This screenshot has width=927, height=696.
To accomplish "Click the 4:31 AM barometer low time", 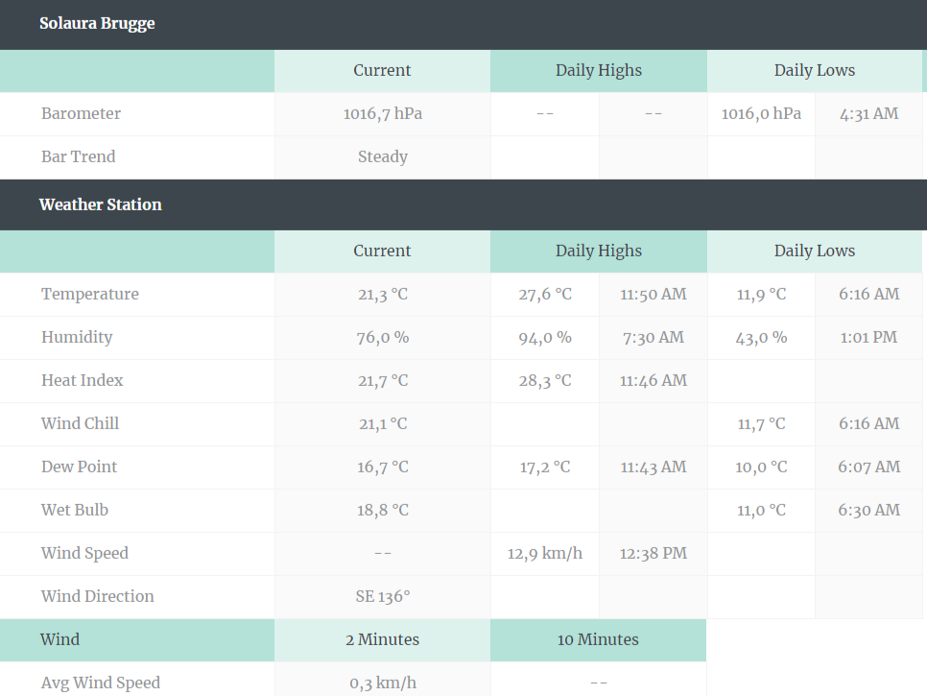I will 869,113.
